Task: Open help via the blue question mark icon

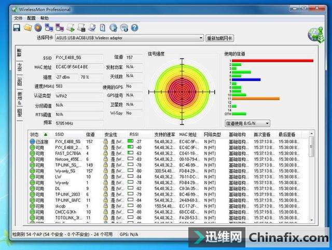Action: click(x=135, y=27)
